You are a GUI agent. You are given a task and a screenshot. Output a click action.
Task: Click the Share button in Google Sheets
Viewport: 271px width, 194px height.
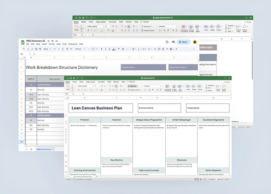pos(183,42)
